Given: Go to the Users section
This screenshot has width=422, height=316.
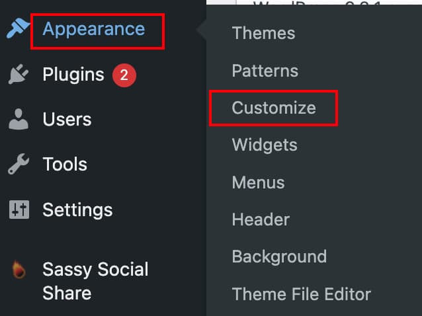Looking at the screenshot, I should [67, 119].
